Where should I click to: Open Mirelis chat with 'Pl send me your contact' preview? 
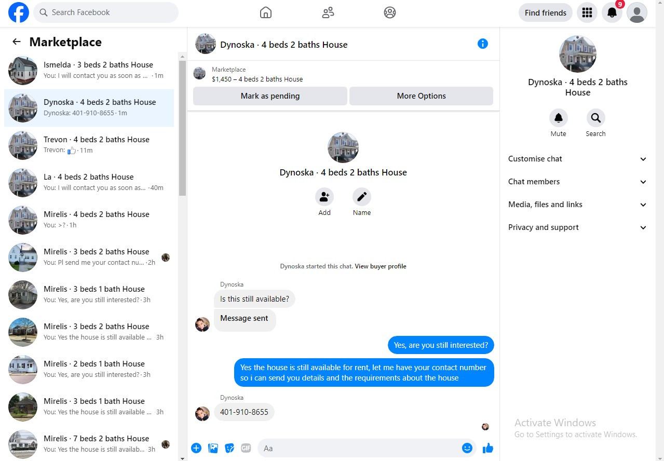coord(89,257)
